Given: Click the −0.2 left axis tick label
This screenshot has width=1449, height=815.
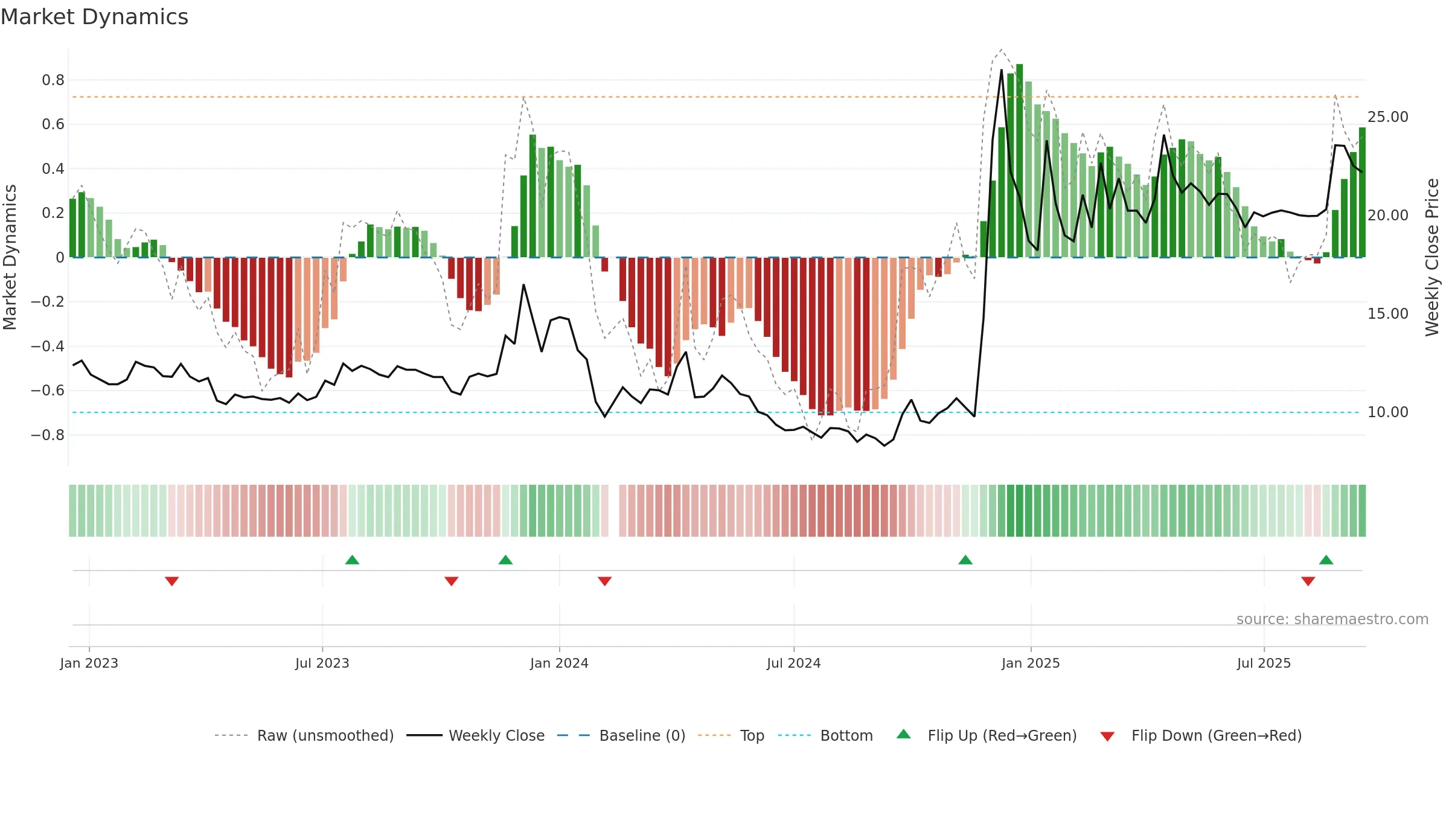Looking at the screenshot, I should (x=48, y=302).
